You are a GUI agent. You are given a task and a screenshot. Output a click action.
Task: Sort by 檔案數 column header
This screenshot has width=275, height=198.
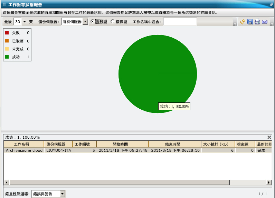tap(245, 144)
